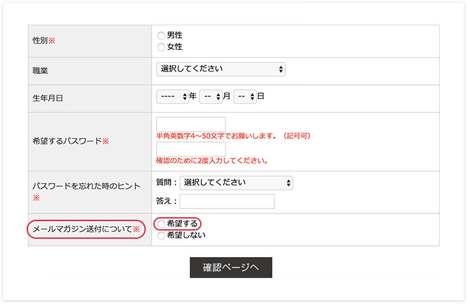This screenshot has height=304, width=467.
Task: Choose 希望しない for mail magazine
Action: pyautogui.click(x=161, y=236)
